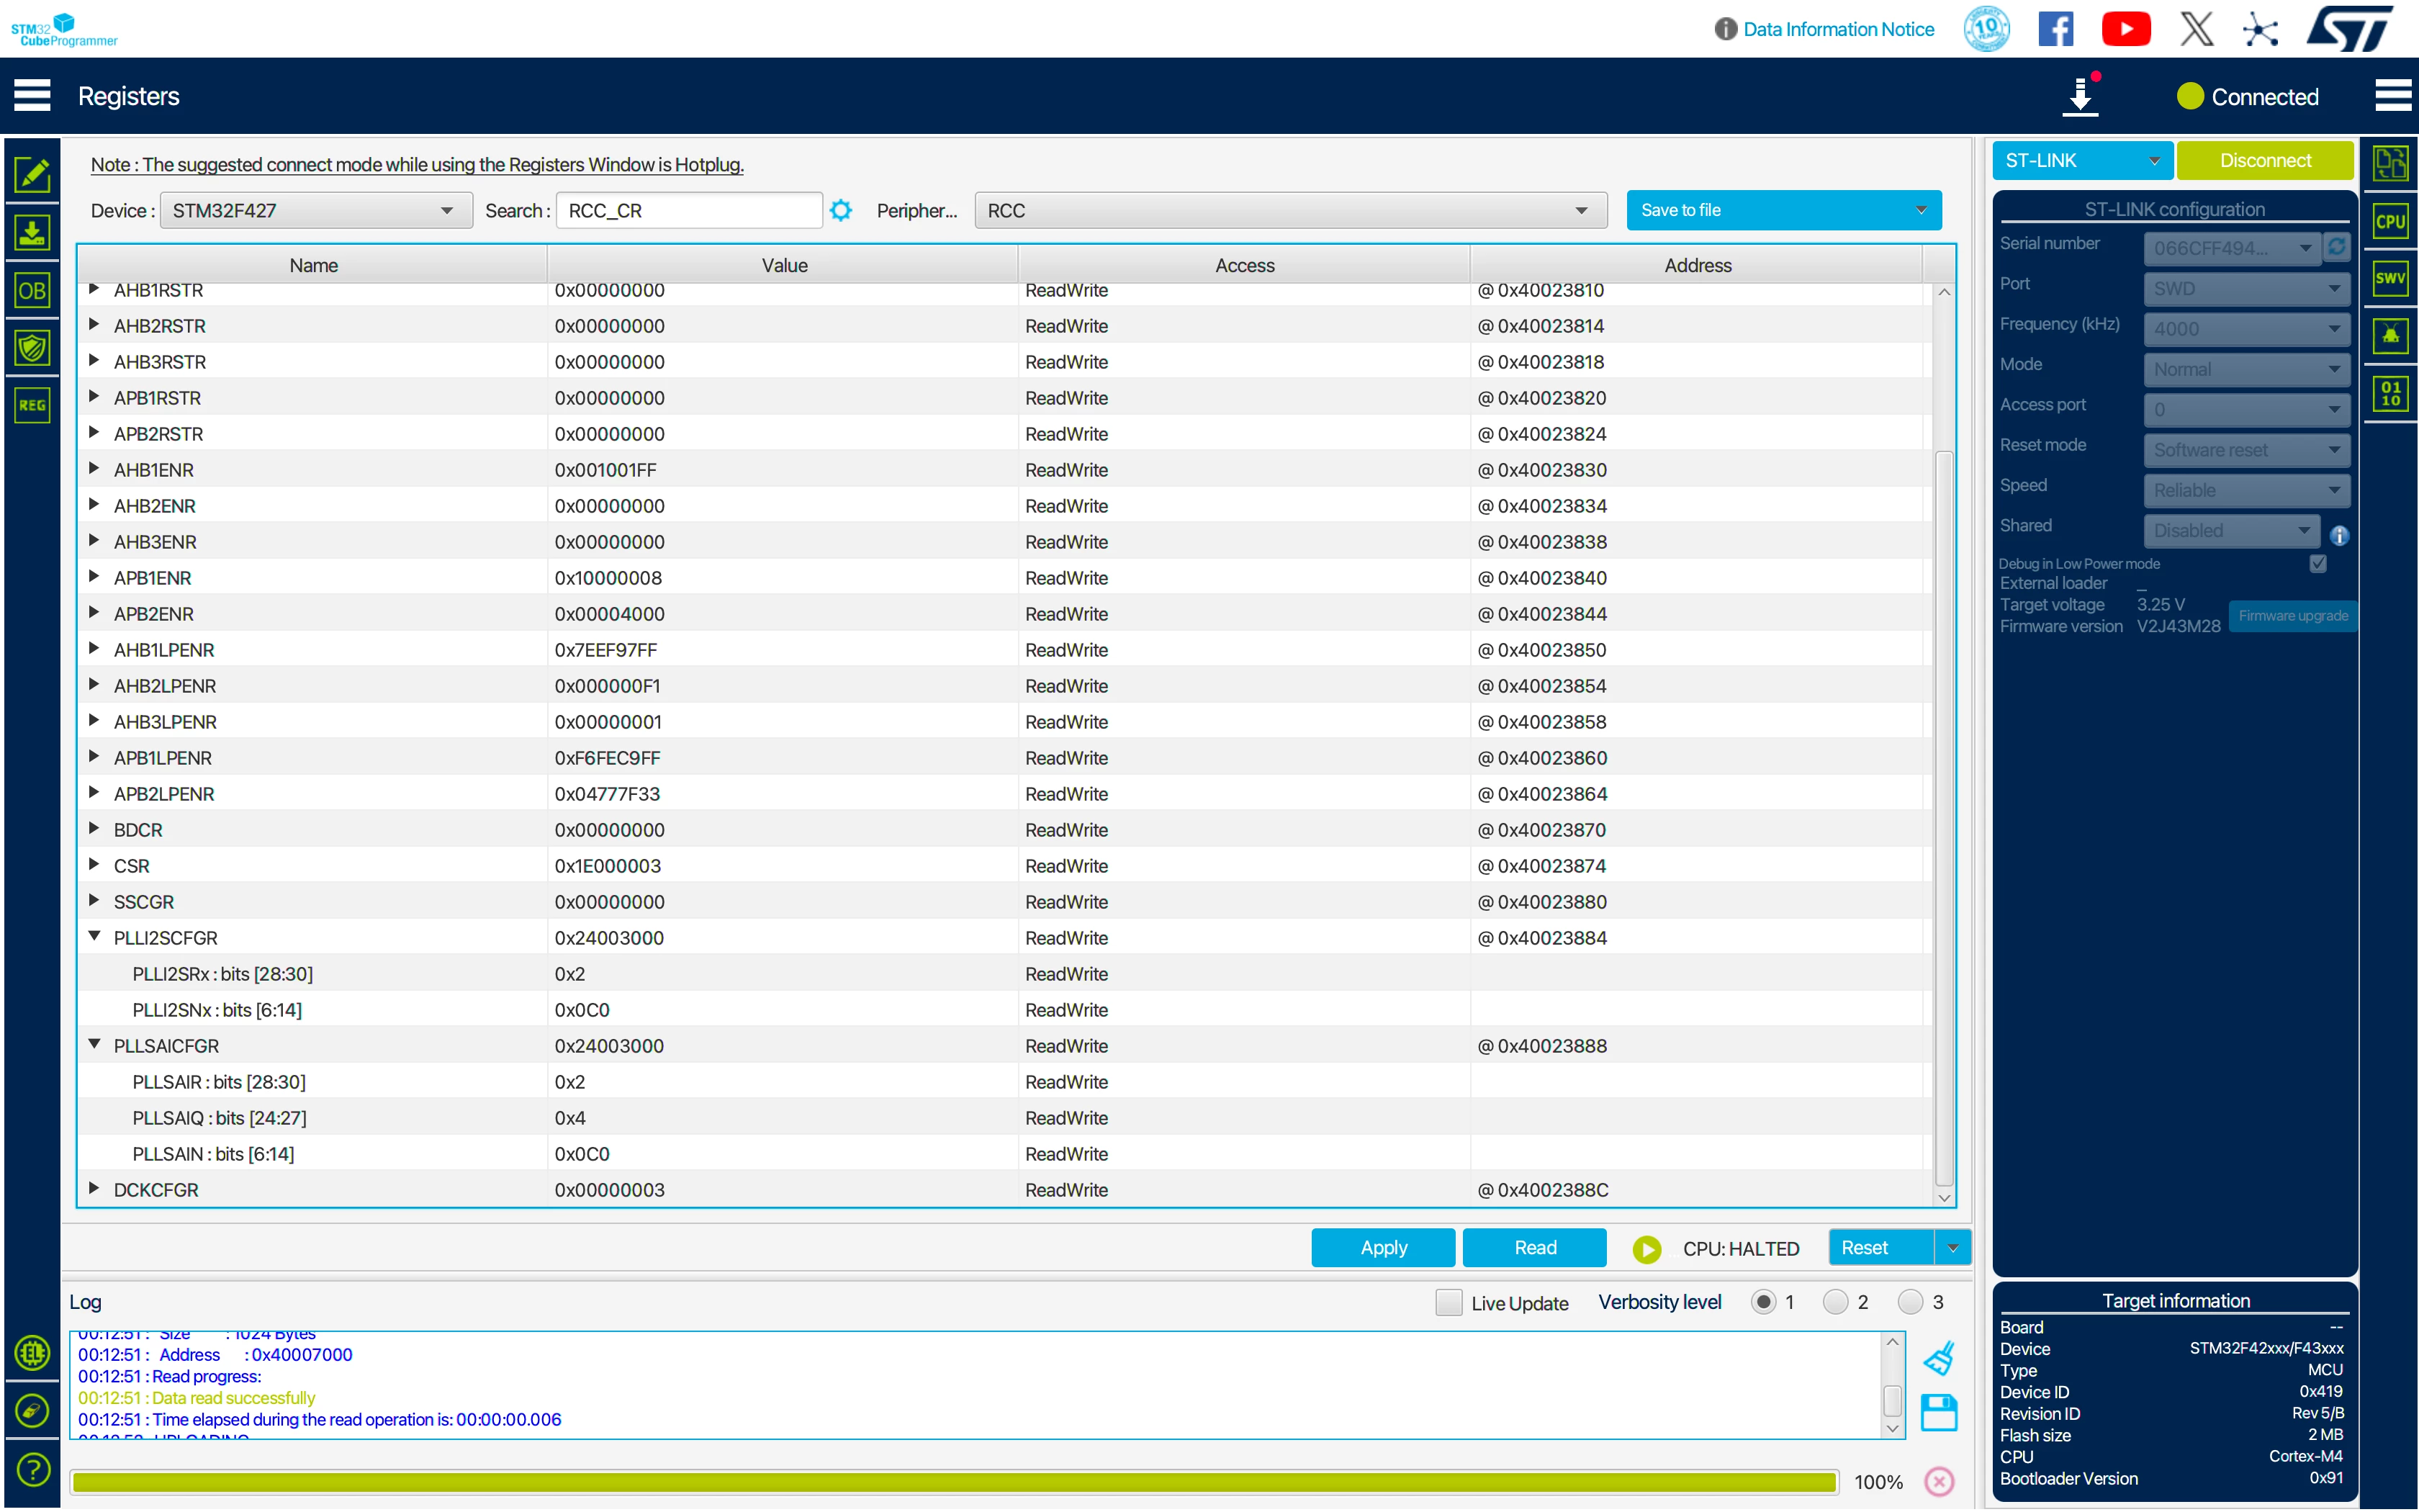This screenshot has width=2419, height=1512.
Task: Open the Erasing & Programming download icon
Action: (x=32, y=232)
